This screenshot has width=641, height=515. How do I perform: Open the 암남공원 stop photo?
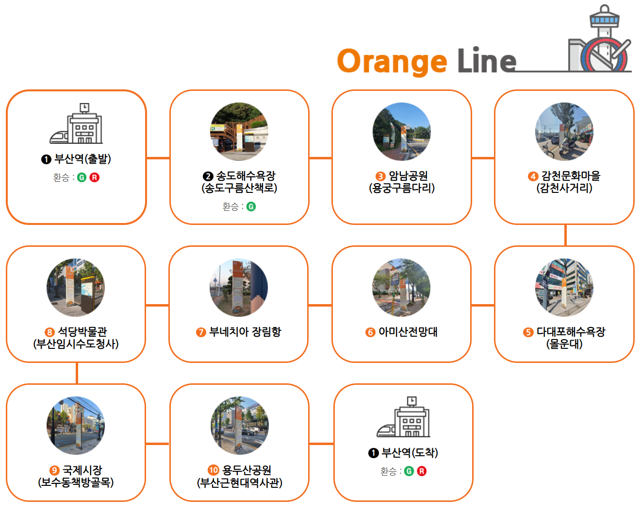tap(402, 132)
